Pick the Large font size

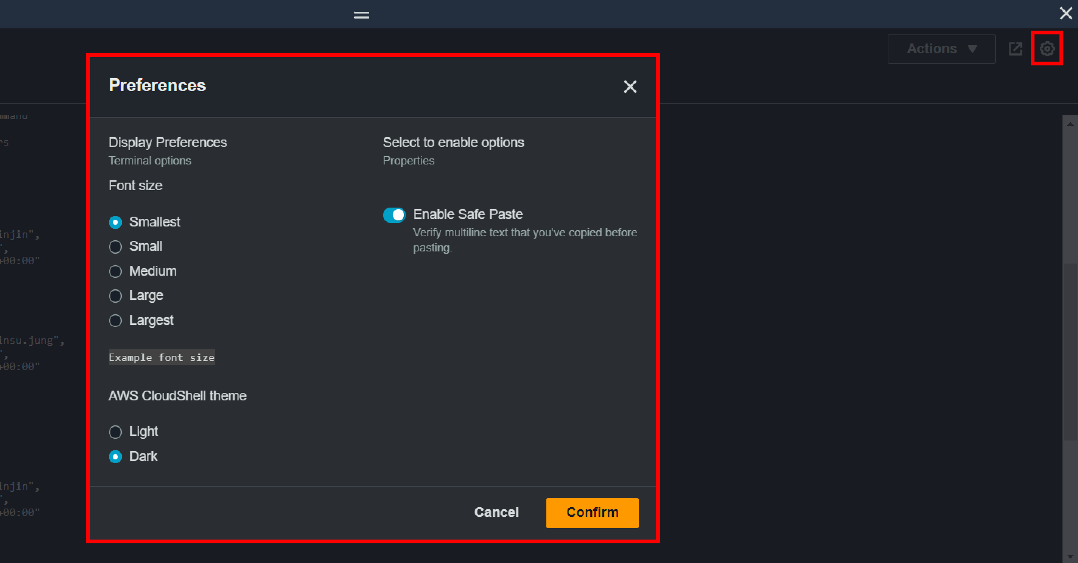pos(115,296)
